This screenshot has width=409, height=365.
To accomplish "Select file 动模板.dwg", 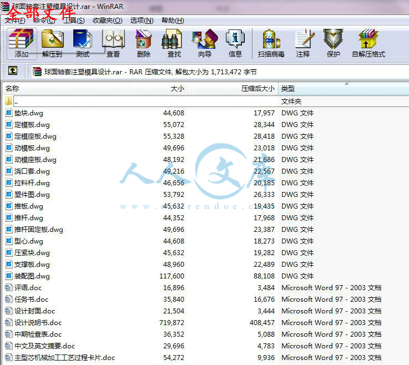I will pos(32,148).
